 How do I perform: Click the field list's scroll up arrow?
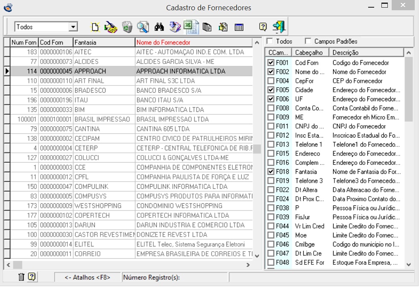click(409, 53)
